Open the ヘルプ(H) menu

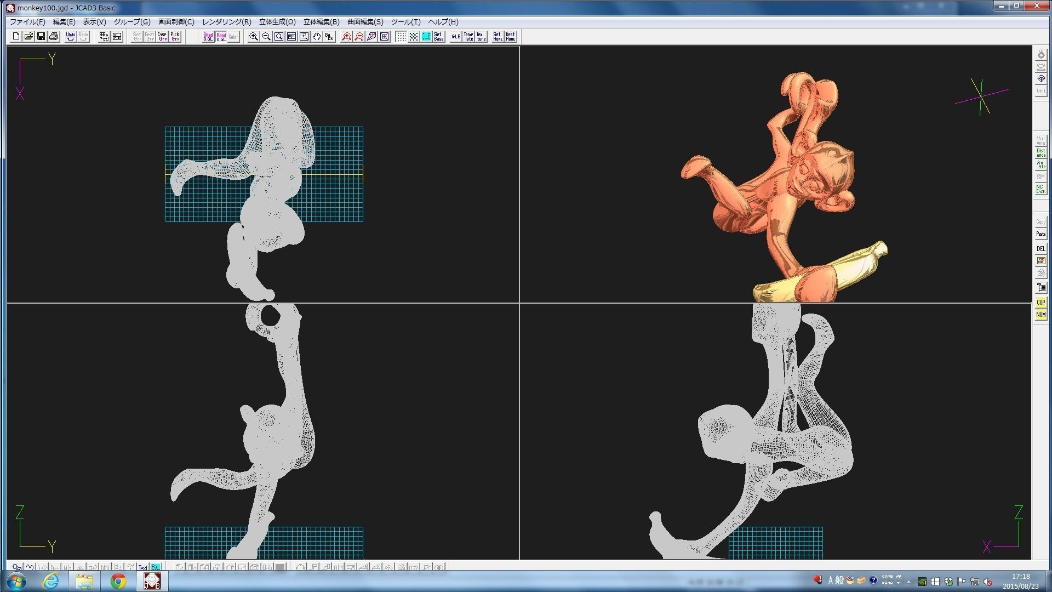pyautogui.click(x=443, y=22)
